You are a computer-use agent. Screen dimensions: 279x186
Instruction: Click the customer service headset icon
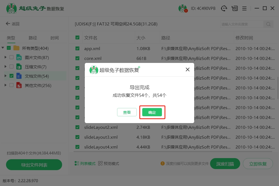pos(224,8)
